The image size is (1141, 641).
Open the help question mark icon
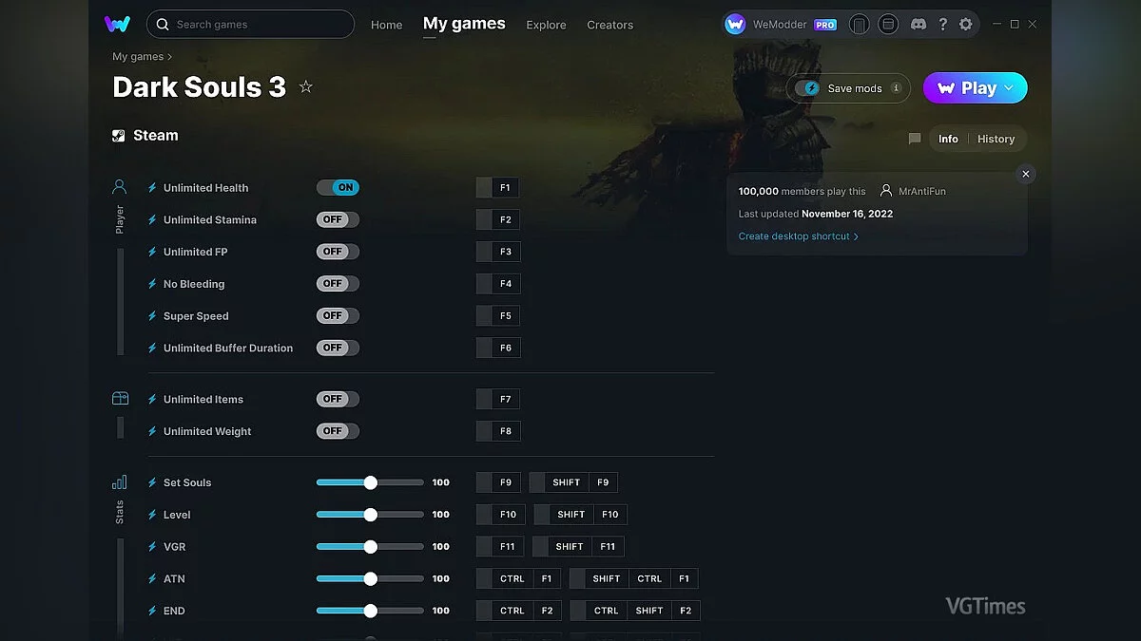pos(942,25)
